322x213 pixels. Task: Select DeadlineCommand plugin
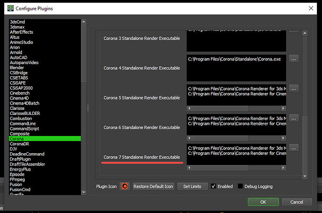point(45,154)
